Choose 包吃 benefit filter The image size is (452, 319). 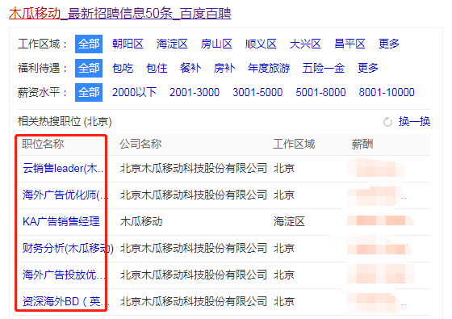pos(123,68)
